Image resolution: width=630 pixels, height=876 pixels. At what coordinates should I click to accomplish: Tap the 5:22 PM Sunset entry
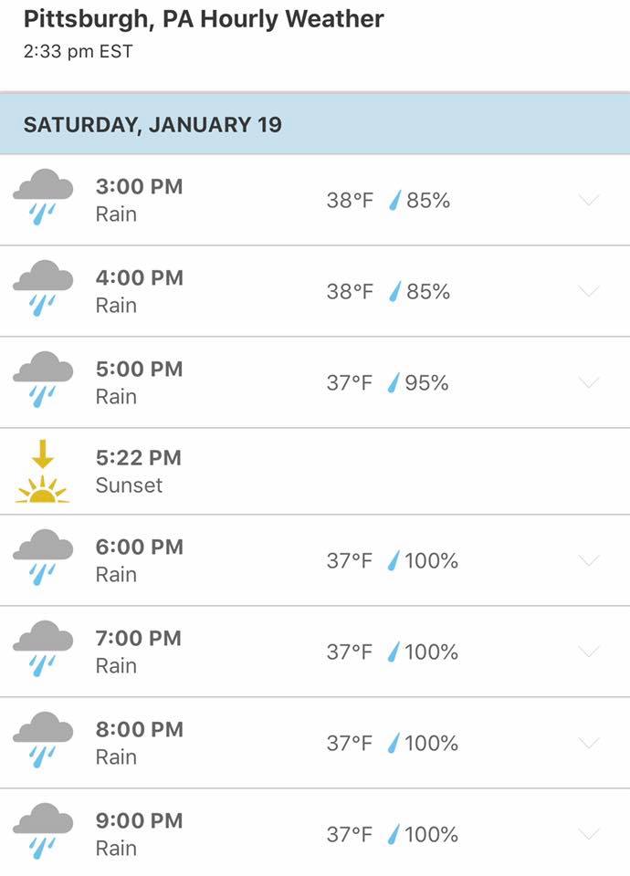coord(138,471)
